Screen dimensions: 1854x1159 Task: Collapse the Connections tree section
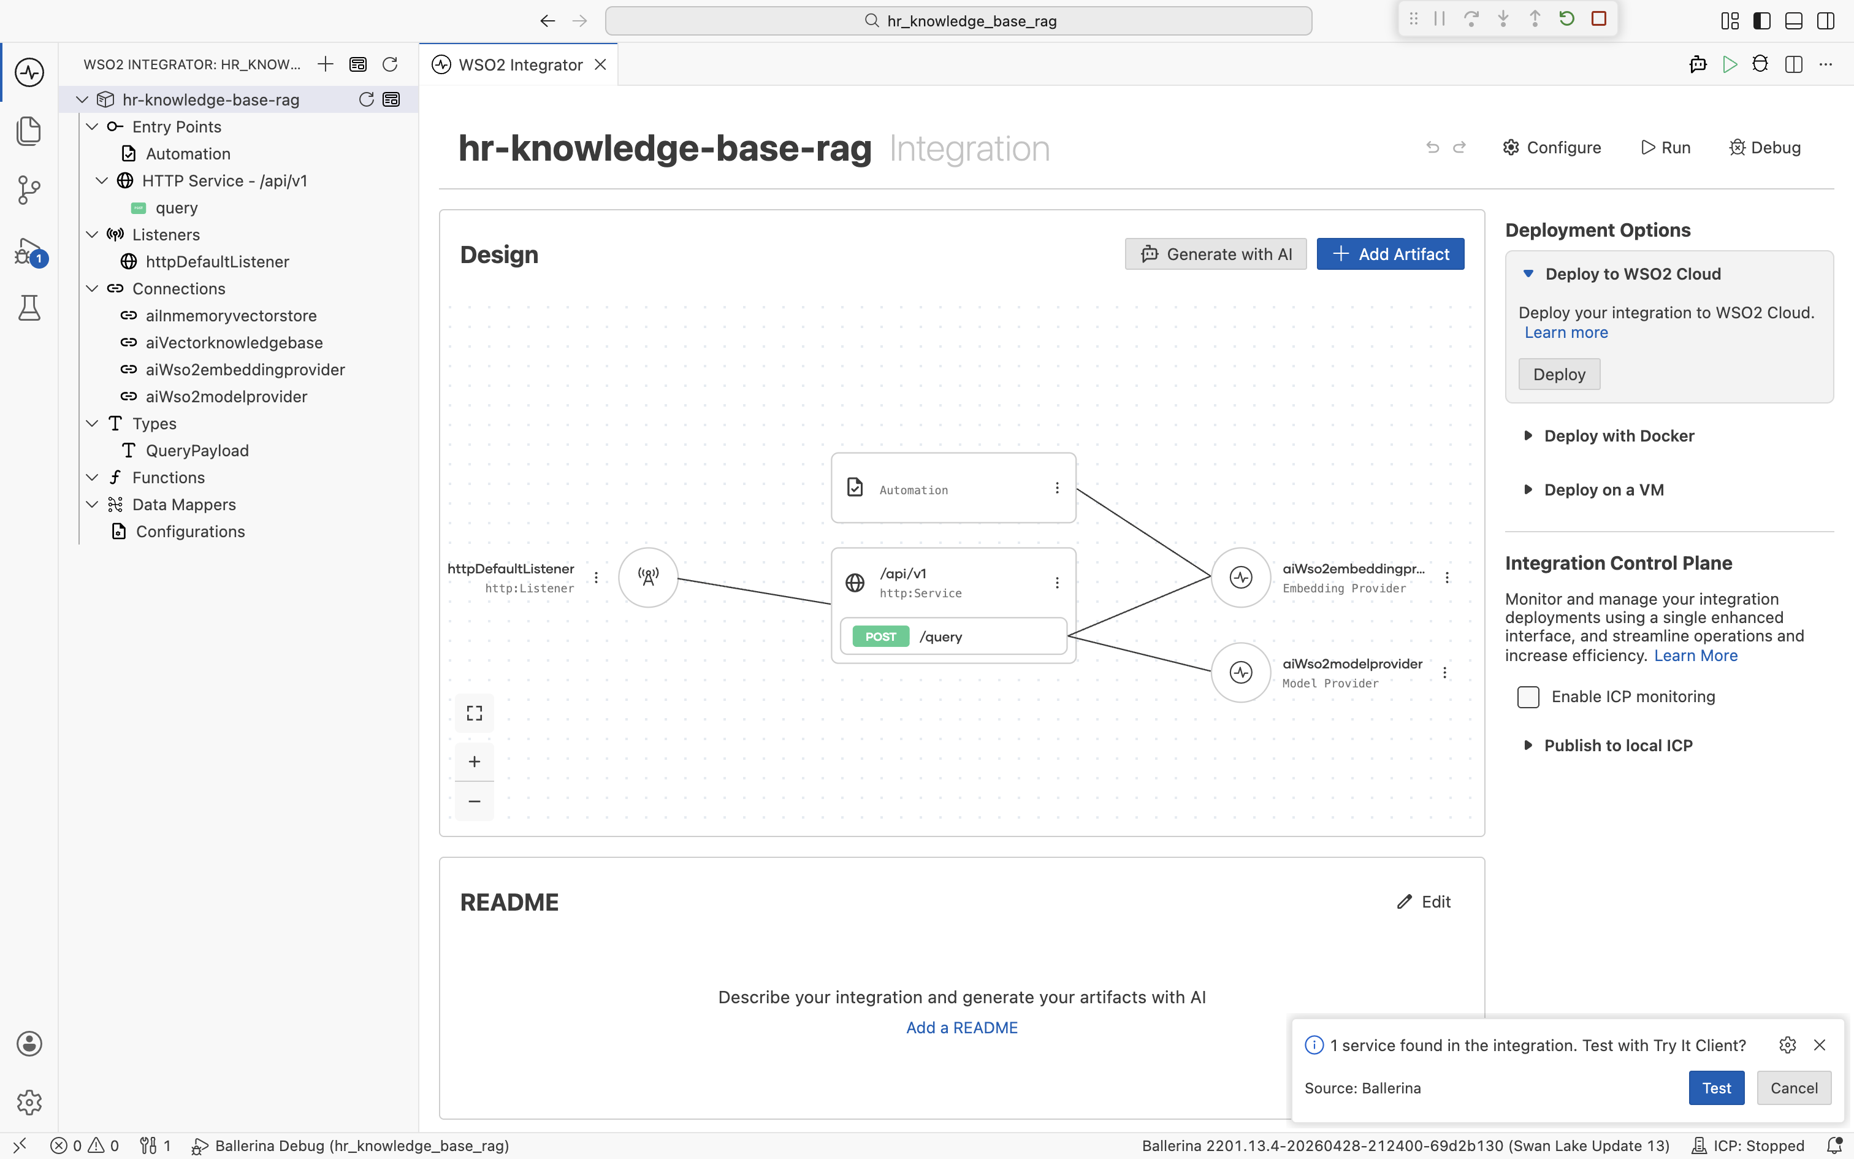[x=92, y=289]
